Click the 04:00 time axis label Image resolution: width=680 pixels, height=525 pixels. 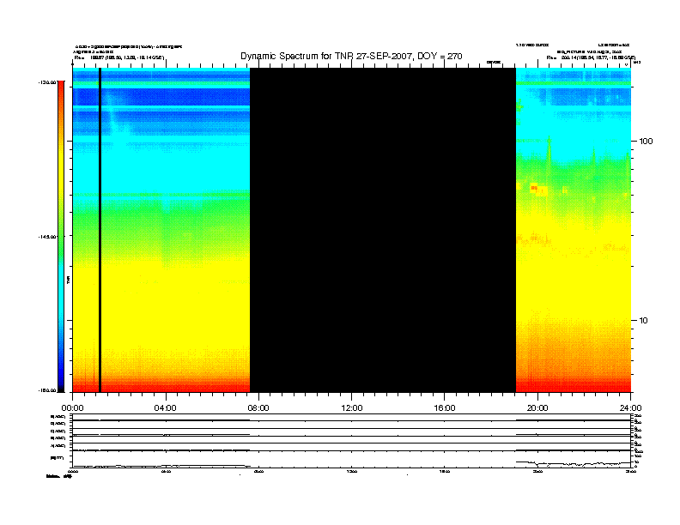[166, 408]
